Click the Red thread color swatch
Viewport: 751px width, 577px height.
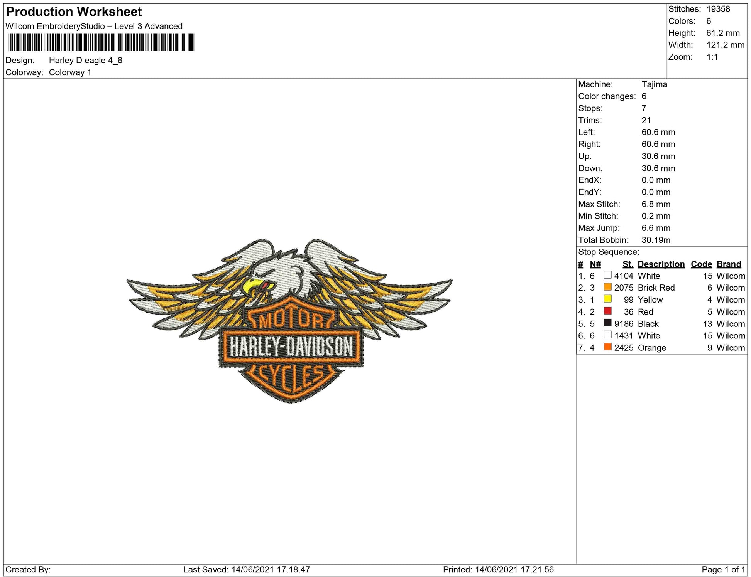tap(607, 311)
